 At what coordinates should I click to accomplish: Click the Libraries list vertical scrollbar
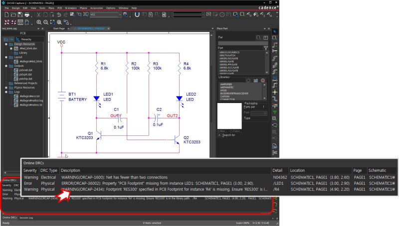pyautogui.click(x=264, y=91)
